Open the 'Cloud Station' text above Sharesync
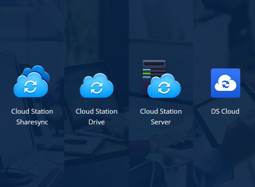This screenshot has height=187, width=255. [x=32, y=111]
